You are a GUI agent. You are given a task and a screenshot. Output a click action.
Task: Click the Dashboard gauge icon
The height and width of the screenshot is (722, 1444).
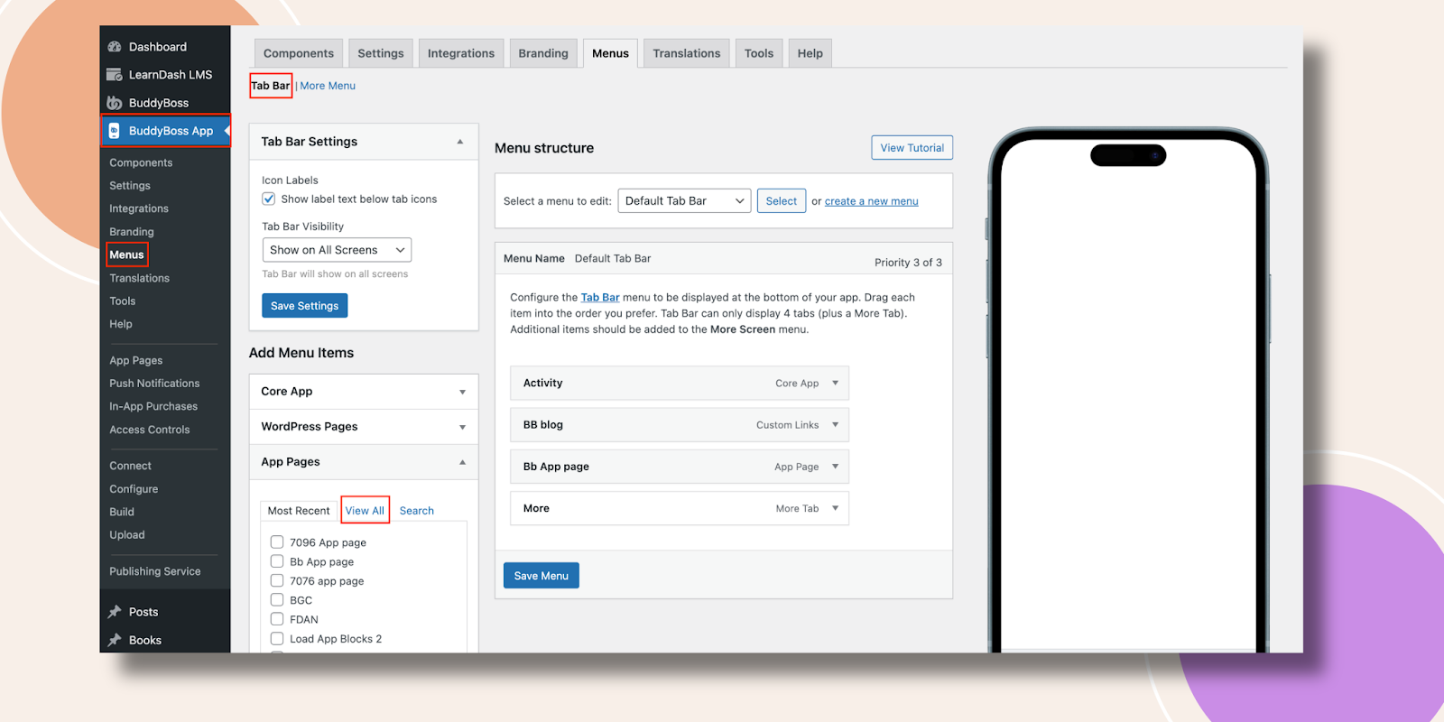[x=115, y=47]
